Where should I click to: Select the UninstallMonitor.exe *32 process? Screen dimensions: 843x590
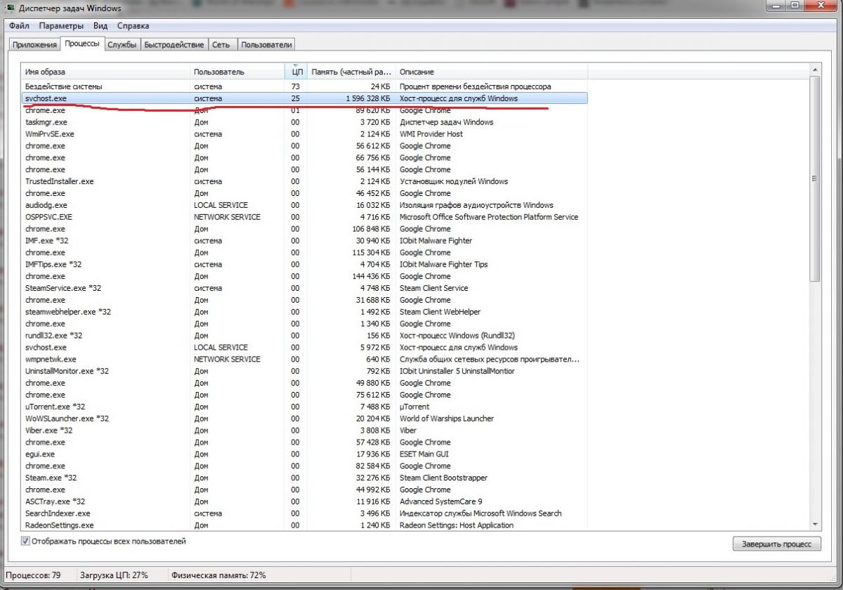click(305, 371)
